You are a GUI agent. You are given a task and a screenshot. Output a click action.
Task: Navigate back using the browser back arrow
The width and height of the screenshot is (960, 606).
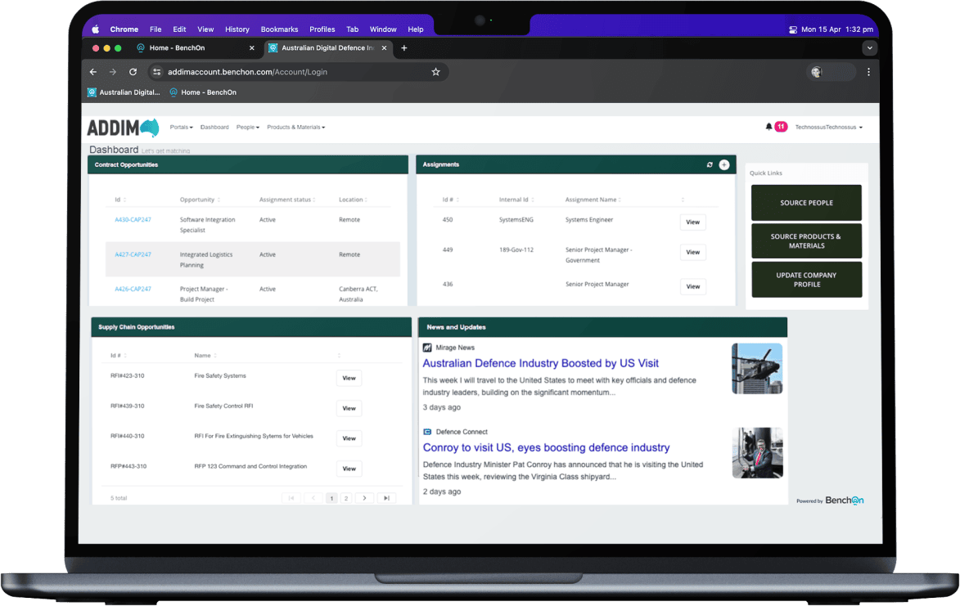92,72
